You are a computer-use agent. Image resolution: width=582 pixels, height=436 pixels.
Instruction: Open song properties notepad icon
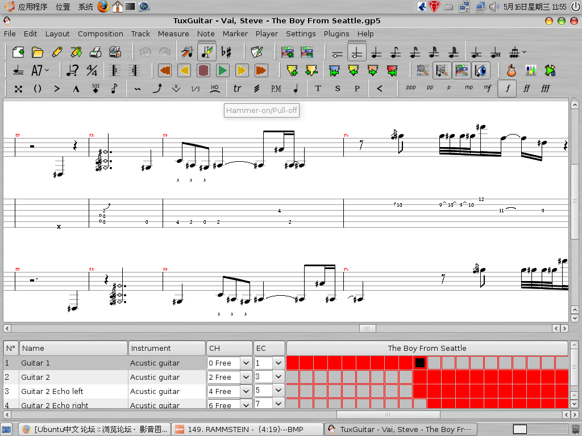(257, 52)
